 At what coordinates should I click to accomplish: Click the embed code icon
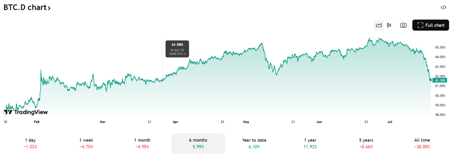pyautogui.click(x=443, y=7)
